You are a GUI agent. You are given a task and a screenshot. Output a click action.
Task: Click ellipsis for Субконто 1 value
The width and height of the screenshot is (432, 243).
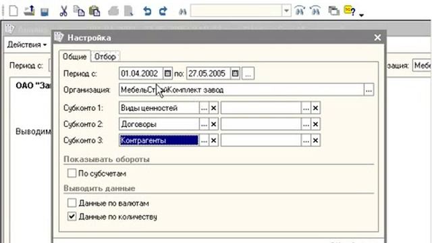(306, 108)
